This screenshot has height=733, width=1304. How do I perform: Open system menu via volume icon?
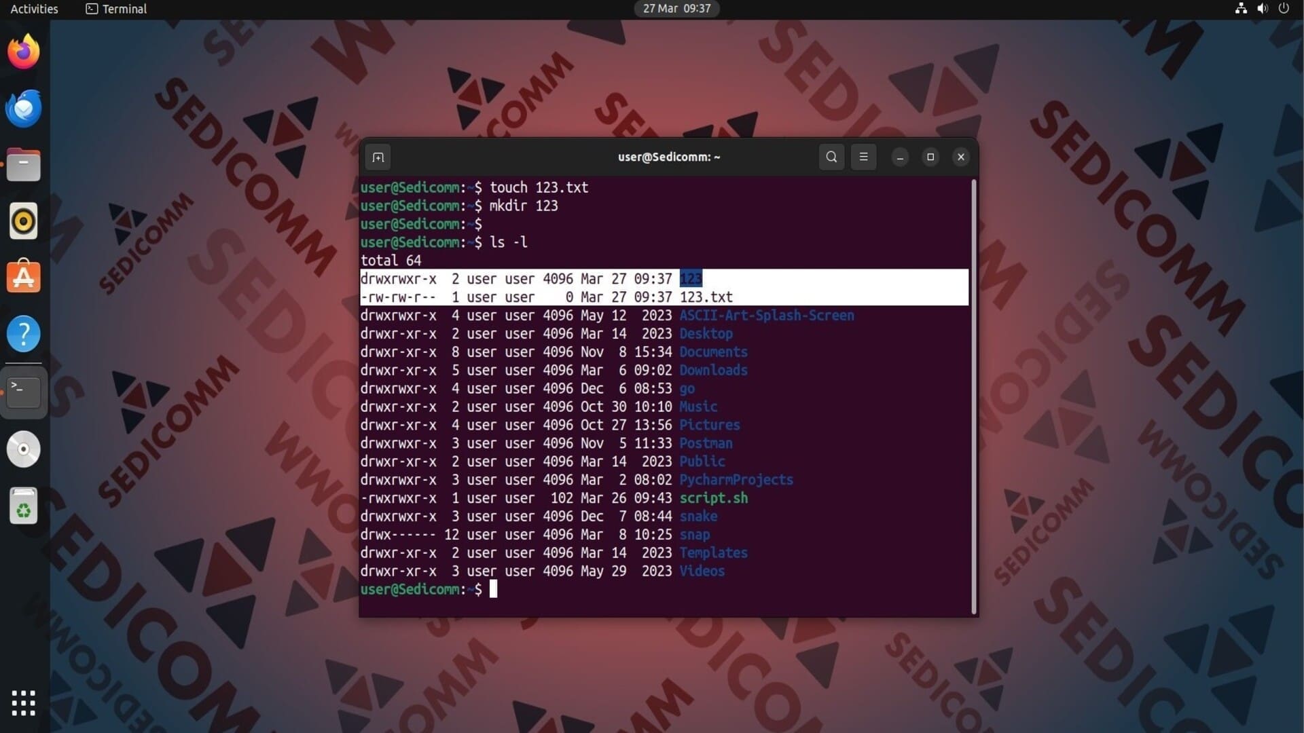tap(1262, 9)
